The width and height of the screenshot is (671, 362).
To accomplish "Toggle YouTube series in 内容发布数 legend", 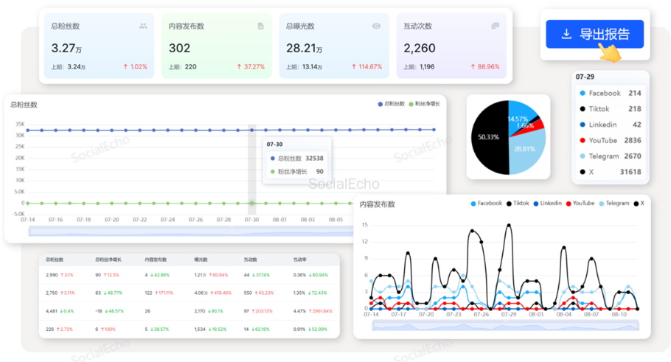I will click(x=580, y=203).
